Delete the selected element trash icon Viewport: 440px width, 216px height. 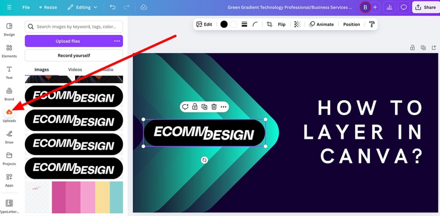(214, 107)
